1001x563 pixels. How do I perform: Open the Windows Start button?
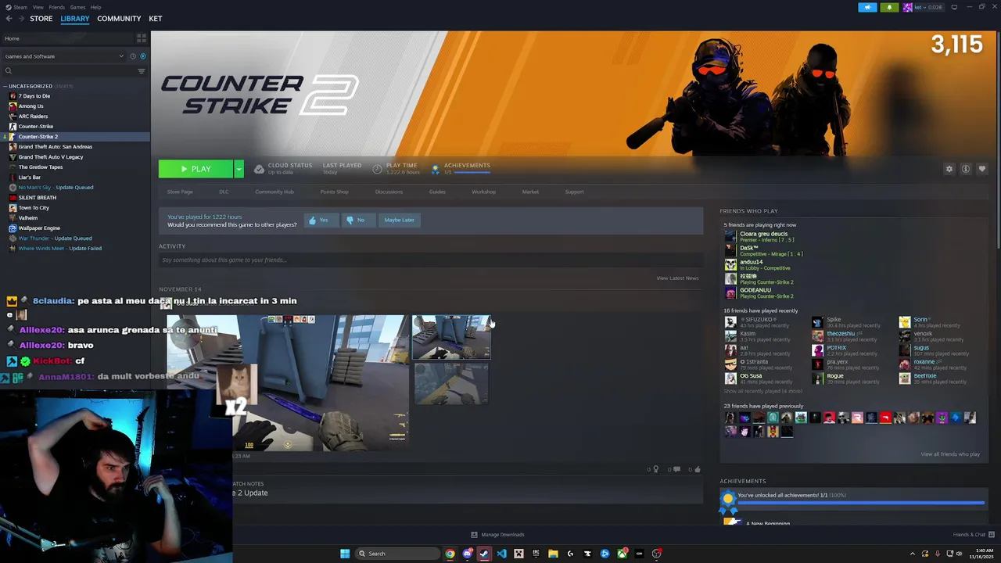tap(345, 554)
